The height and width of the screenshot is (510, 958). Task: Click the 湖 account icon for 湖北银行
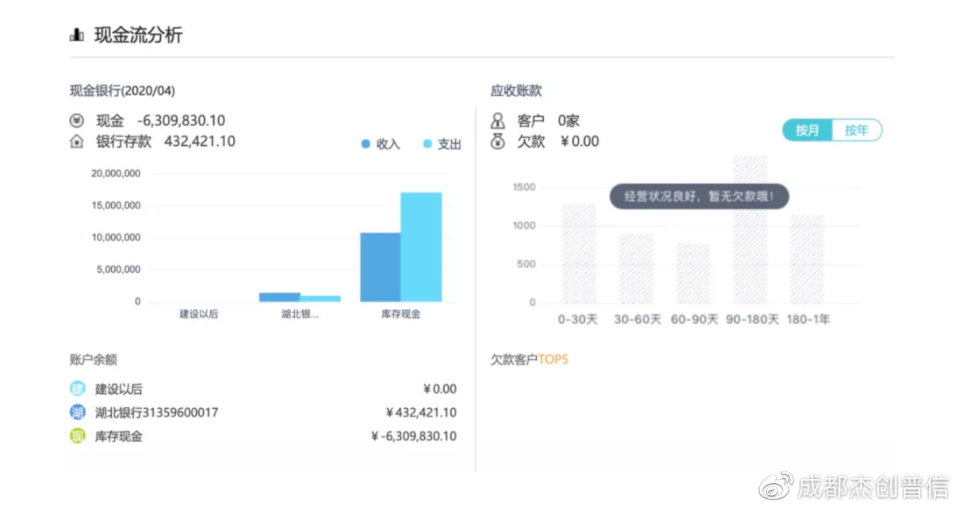click(77, 412)
